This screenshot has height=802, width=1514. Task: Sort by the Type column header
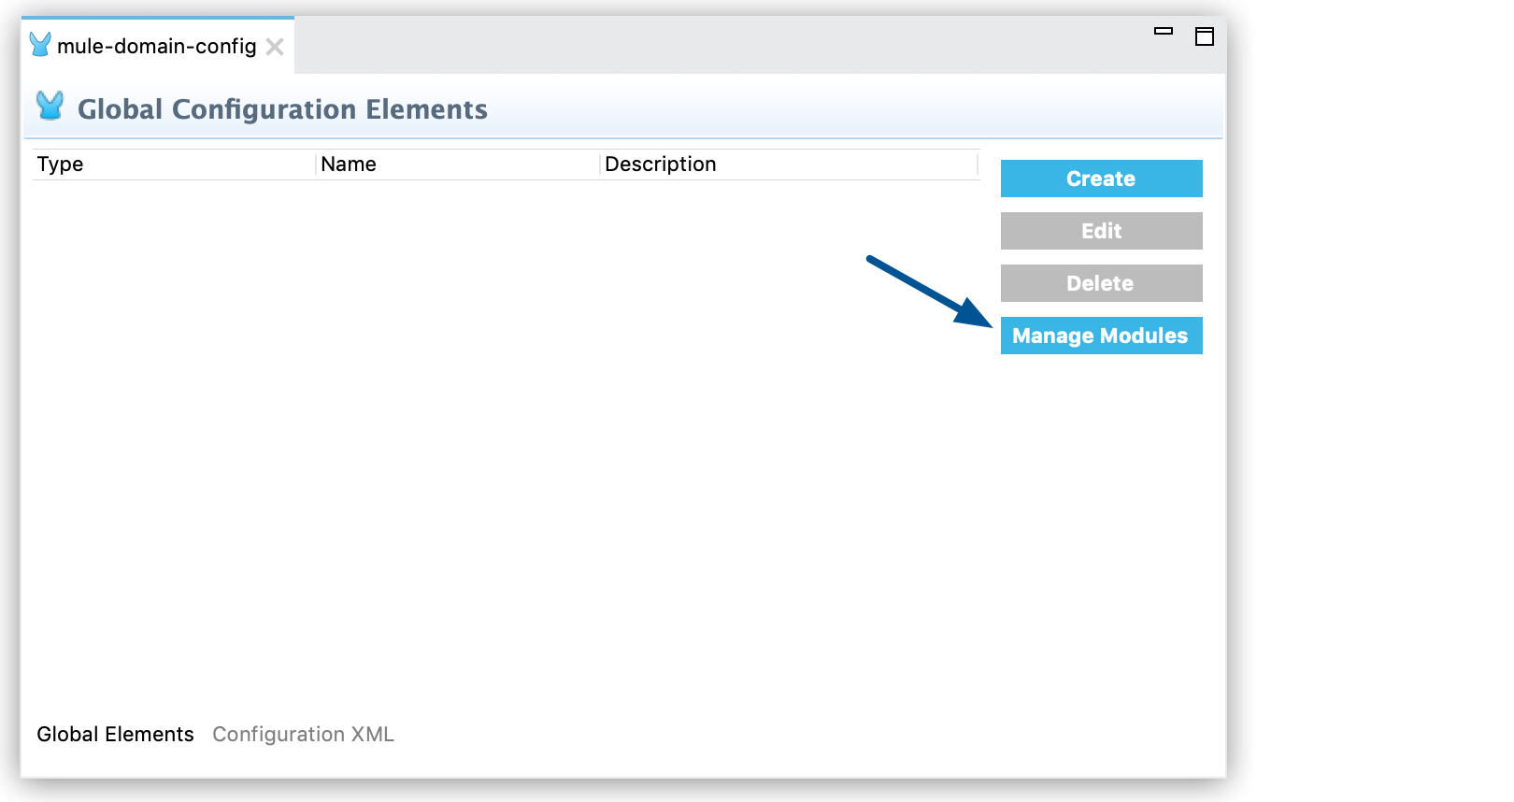tap(61, 165)
